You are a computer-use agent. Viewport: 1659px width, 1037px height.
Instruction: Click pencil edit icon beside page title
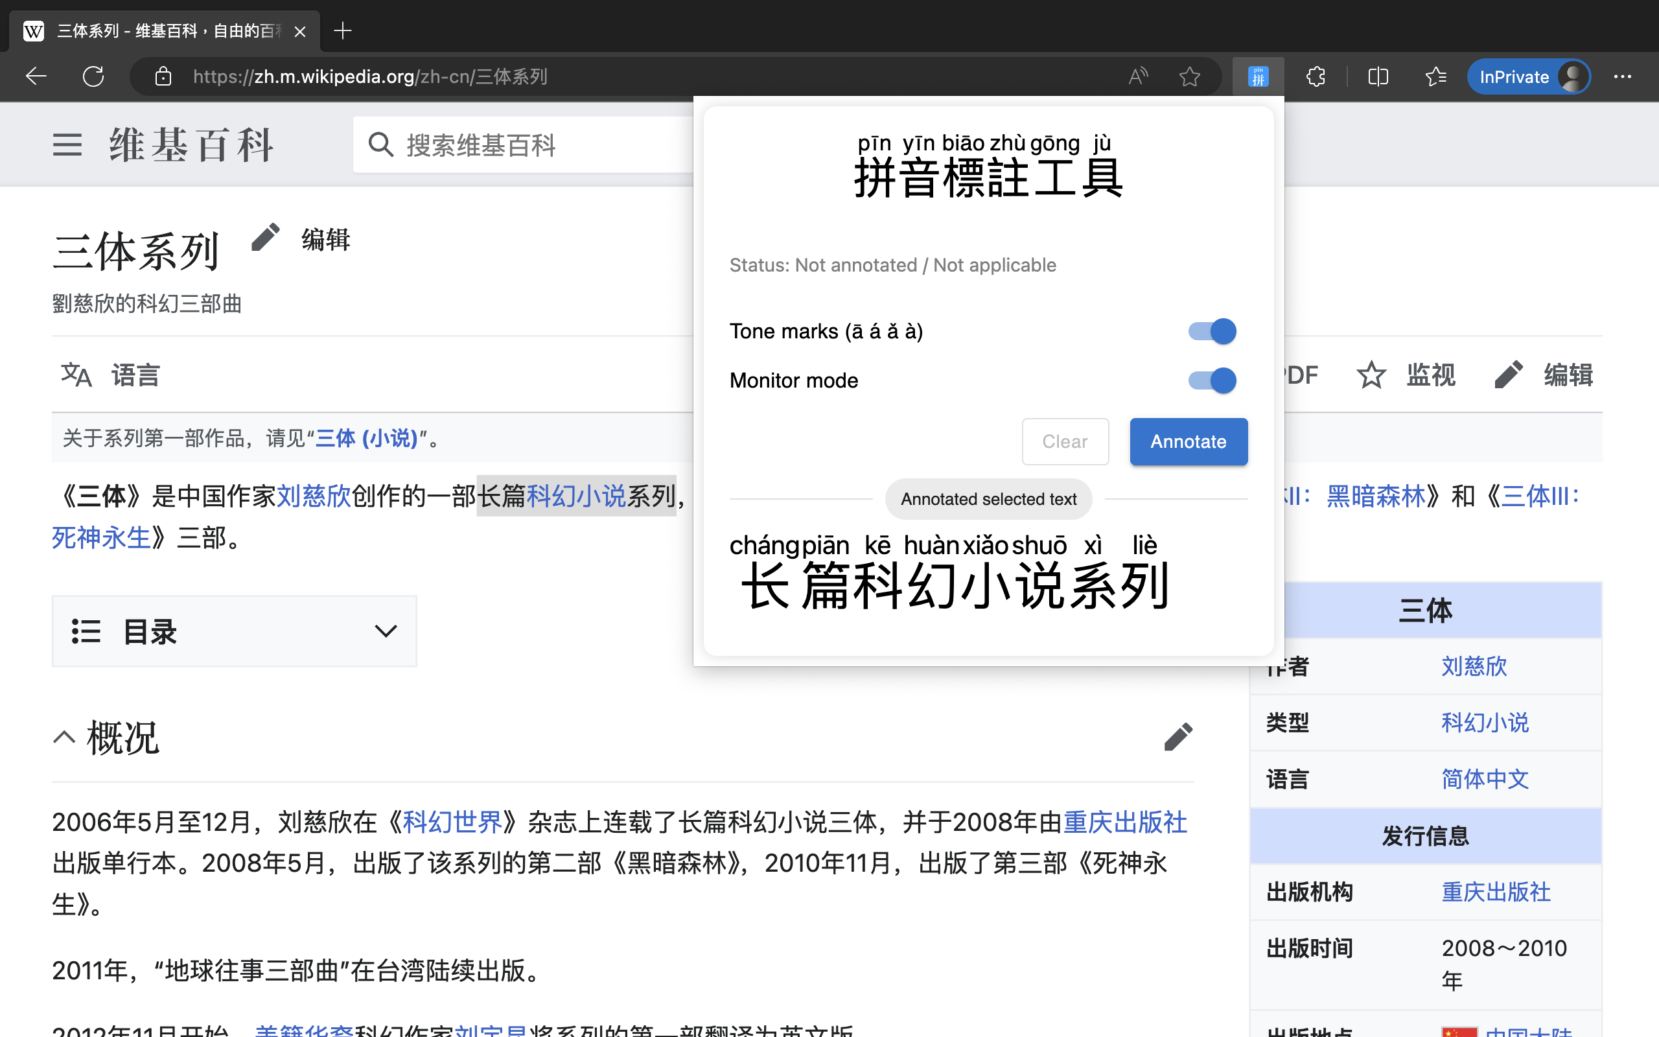pos(265,237)
